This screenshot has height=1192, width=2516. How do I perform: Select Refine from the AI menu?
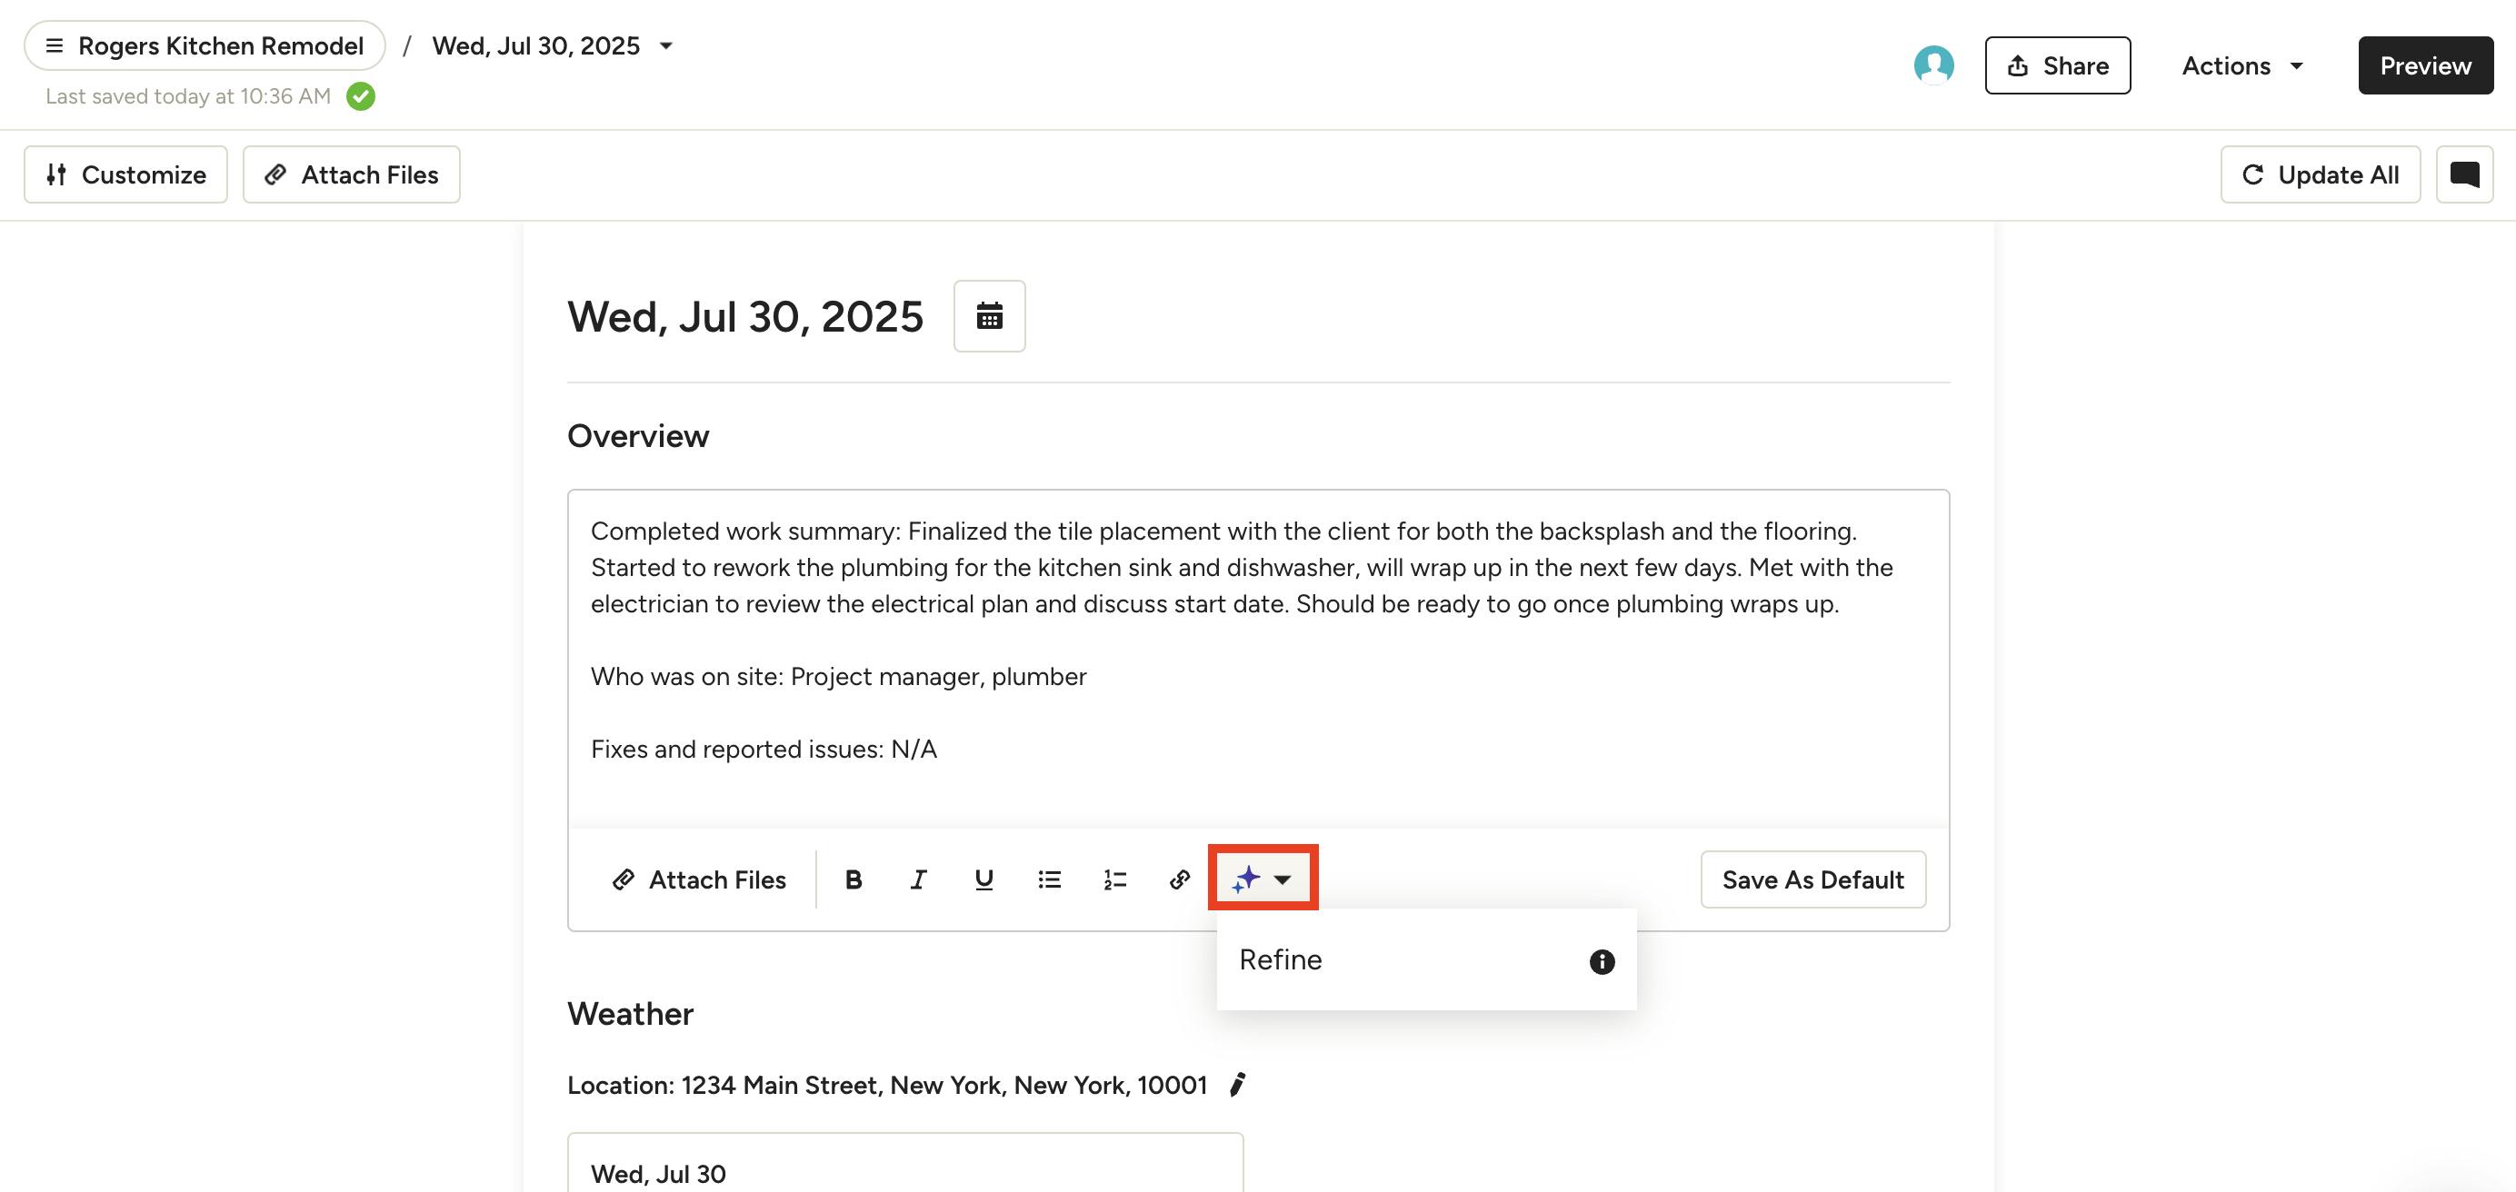tap(1281, 959)
